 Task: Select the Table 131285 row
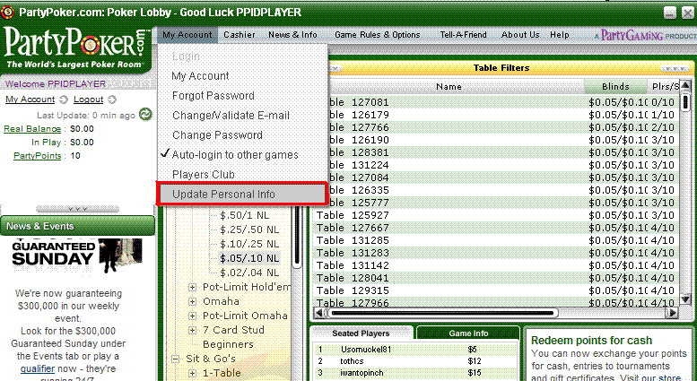point(497,240)
